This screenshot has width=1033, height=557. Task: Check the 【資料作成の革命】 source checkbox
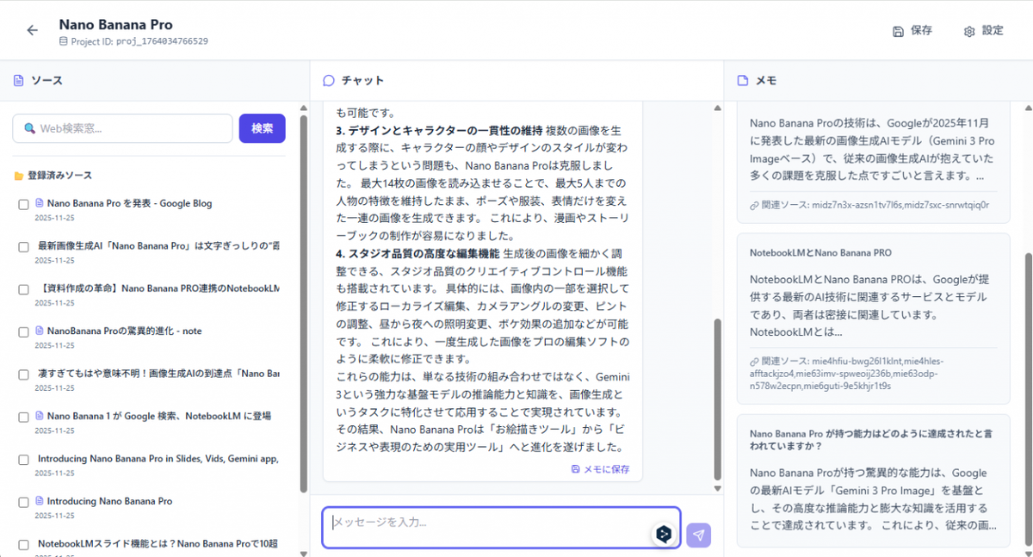(23, 290)
